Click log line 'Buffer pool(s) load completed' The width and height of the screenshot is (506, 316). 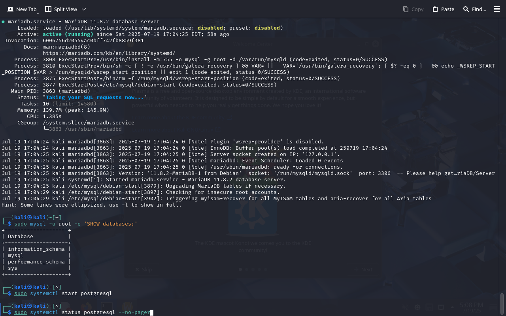tap(194, 148)
